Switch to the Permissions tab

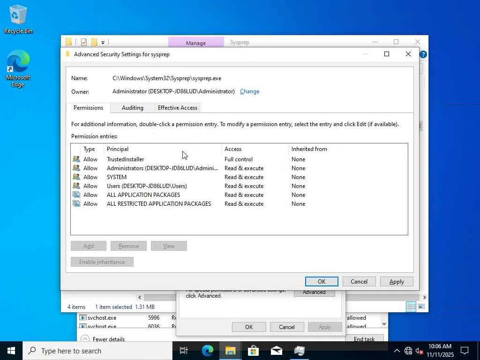[x=88, y=108]
